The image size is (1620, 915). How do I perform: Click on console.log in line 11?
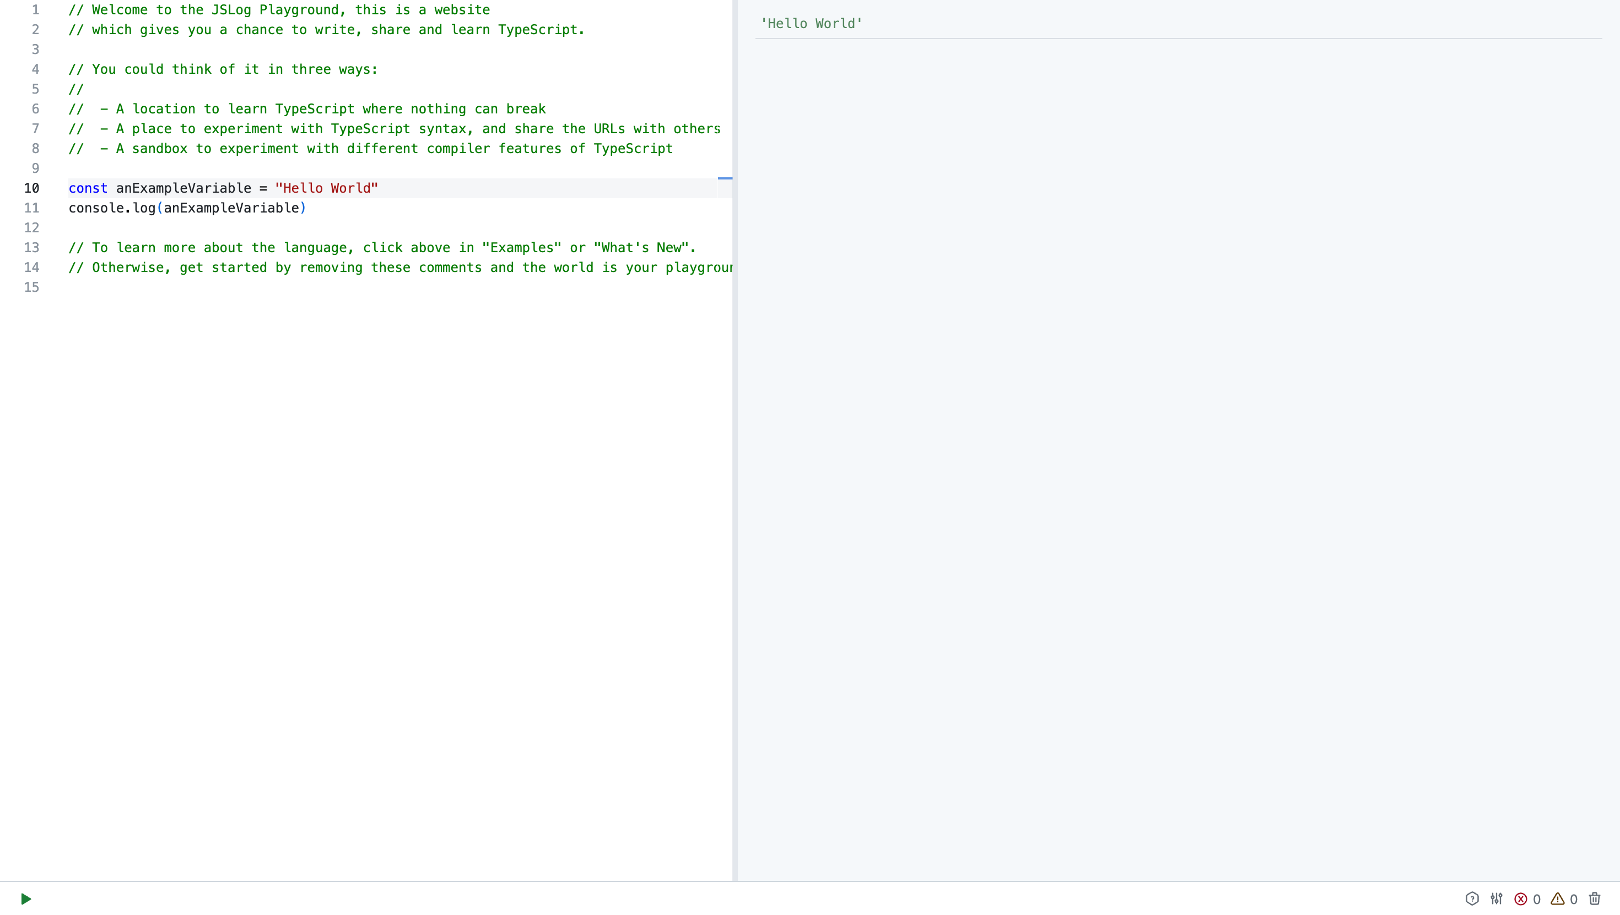[112, 208]
